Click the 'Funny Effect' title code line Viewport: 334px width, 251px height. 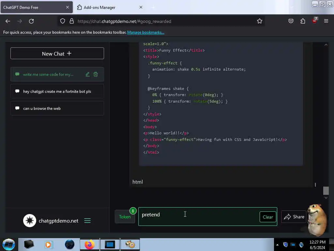(174, 50)
